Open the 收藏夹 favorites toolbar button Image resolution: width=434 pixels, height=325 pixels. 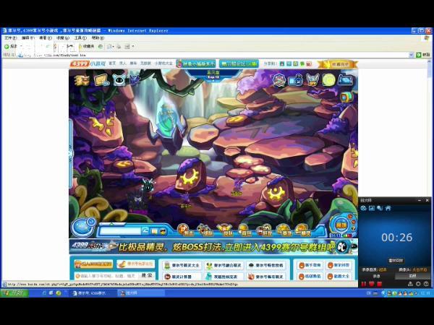(x=87, y=46)
